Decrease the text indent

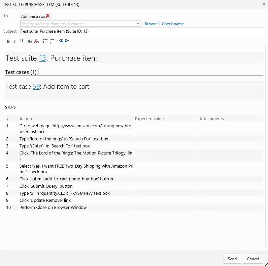point(60,41)
